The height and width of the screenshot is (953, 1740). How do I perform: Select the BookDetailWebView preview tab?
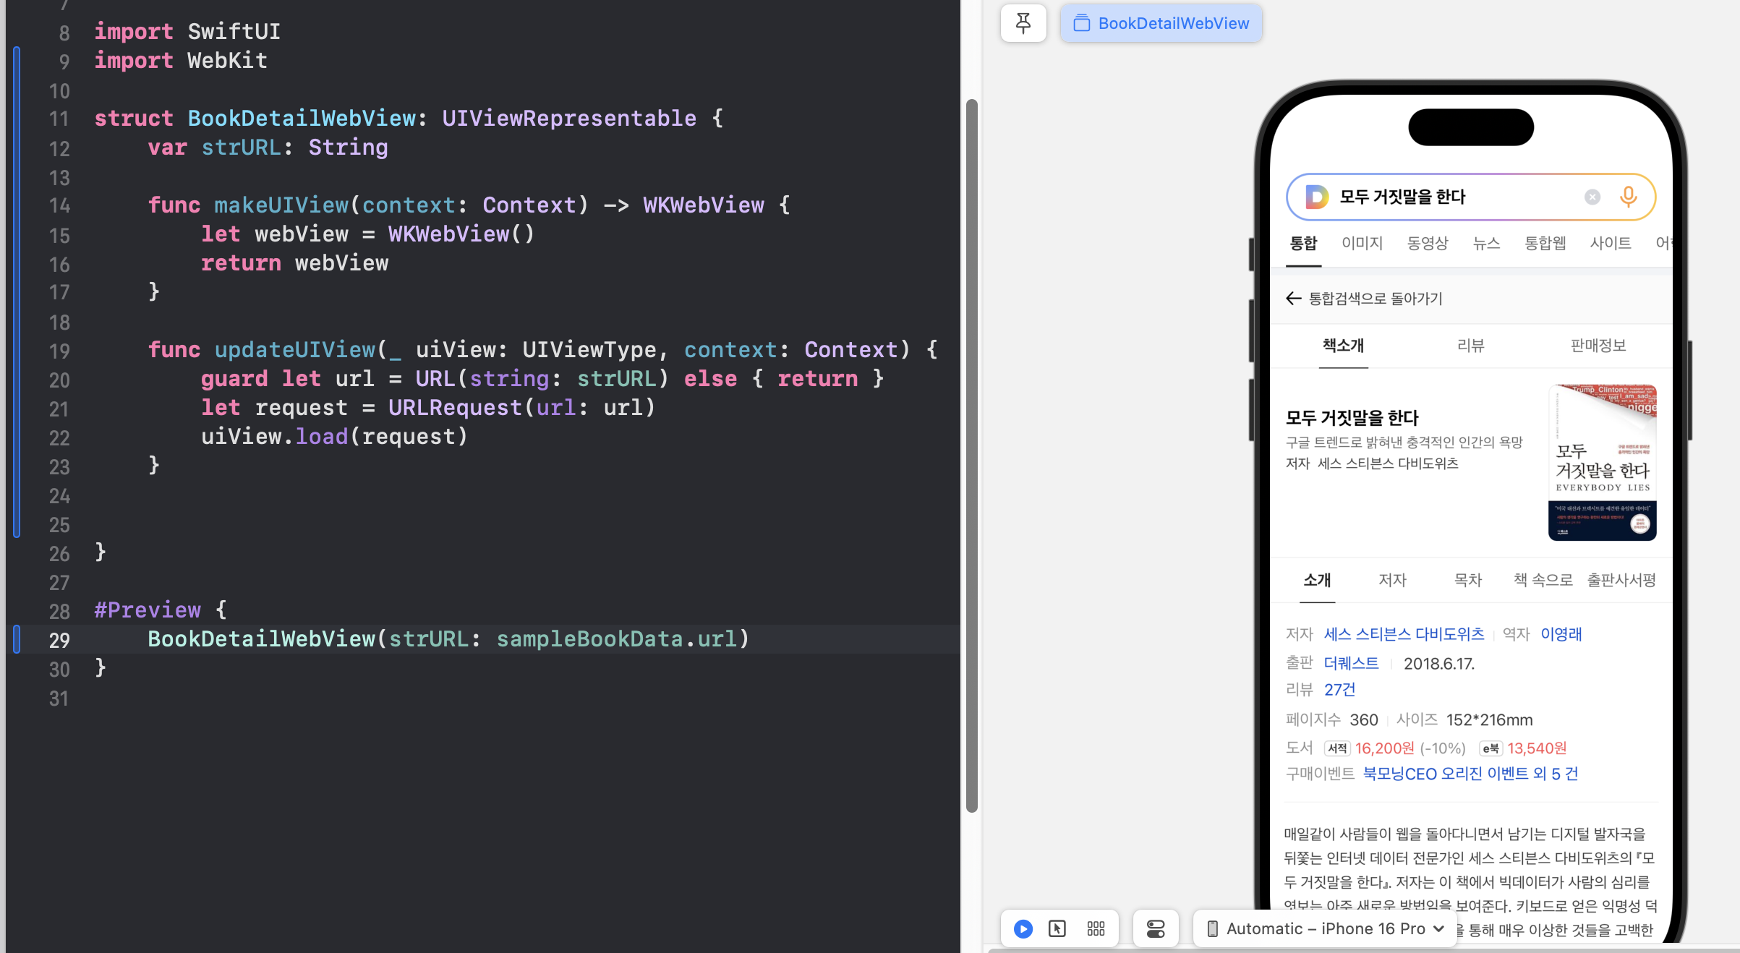pos(1161,23)
